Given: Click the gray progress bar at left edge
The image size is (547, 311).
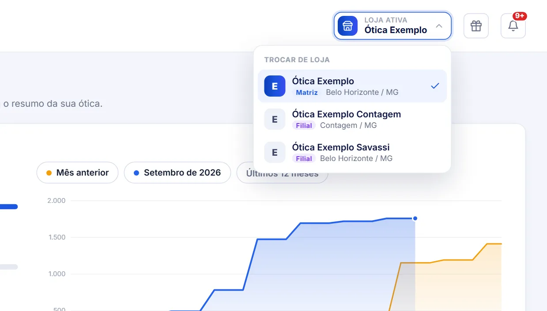Looking at the screenshot, I should click(x=9, y=267).
